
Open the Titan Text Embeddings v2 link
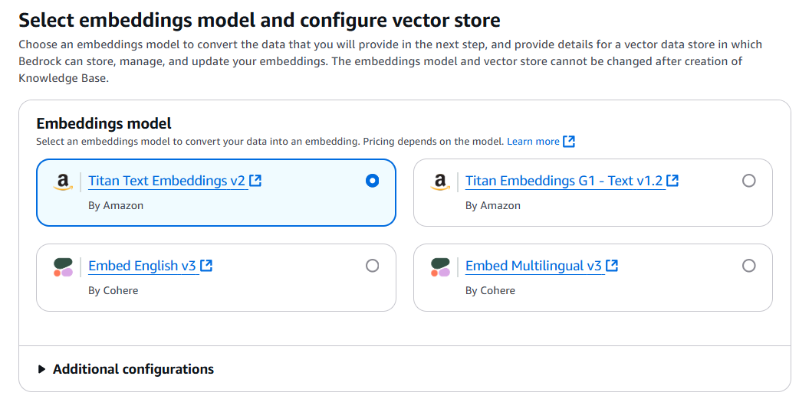(166, 181)
